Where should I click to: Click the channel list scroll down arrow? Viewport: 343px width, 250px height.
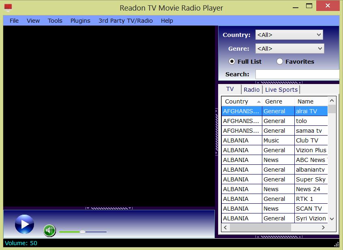pos(332,219)
